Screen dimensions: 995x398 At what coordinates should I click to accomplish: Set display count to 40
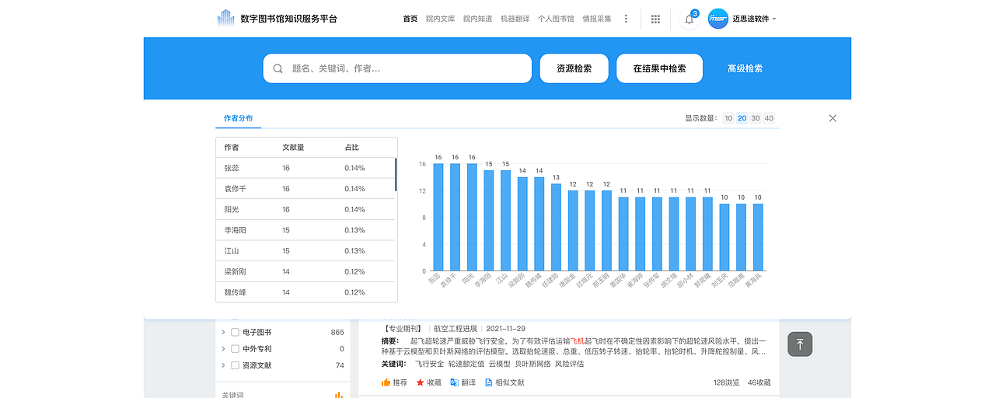(x=769, y=118)
